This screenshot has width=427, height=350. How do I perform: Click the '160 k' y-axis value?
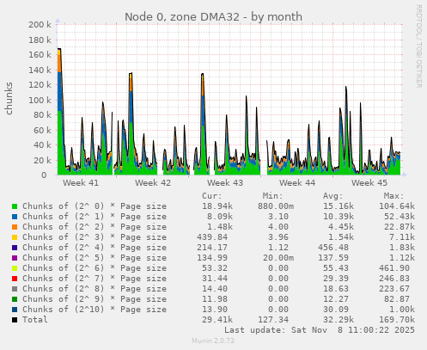point(40,55)
